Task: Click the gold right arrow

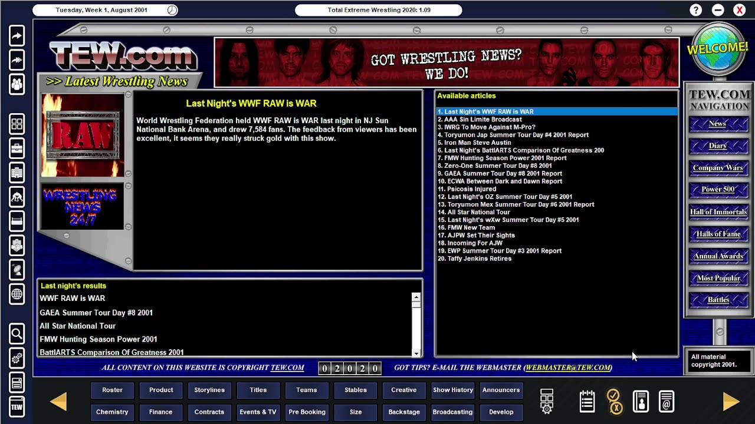Action: tap(731, 401)
